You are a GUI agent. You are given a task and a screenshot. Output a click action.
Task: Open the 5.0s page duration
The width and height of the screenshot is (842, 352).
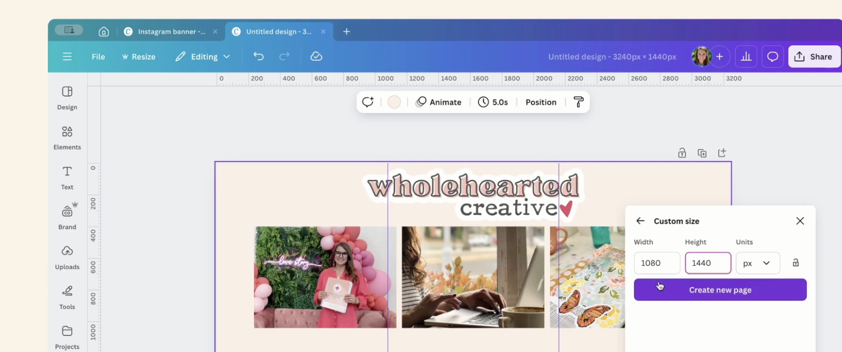click(493, 102)
